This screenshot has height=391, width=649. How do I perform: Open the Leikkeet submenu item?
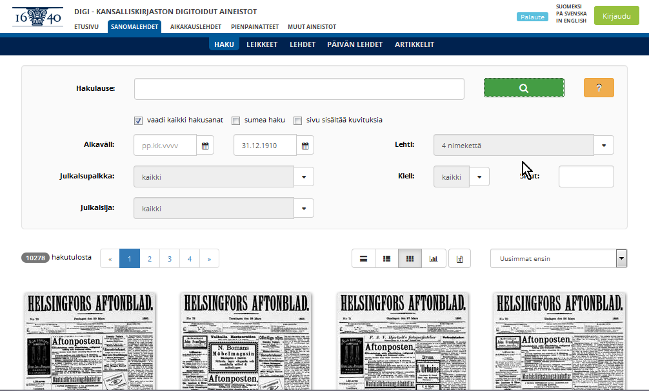(262, 44)
